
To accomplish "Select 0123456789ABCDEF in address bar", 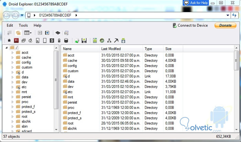I will (x=55, y=15).
